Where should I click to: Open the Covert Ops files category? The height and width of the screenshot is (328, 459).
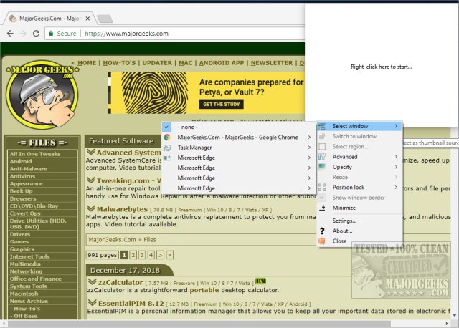[x=25, y=213]
